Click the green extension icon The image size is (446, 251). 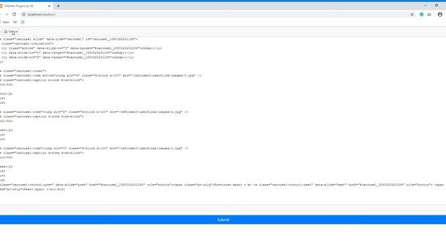(x=422, y=14)
